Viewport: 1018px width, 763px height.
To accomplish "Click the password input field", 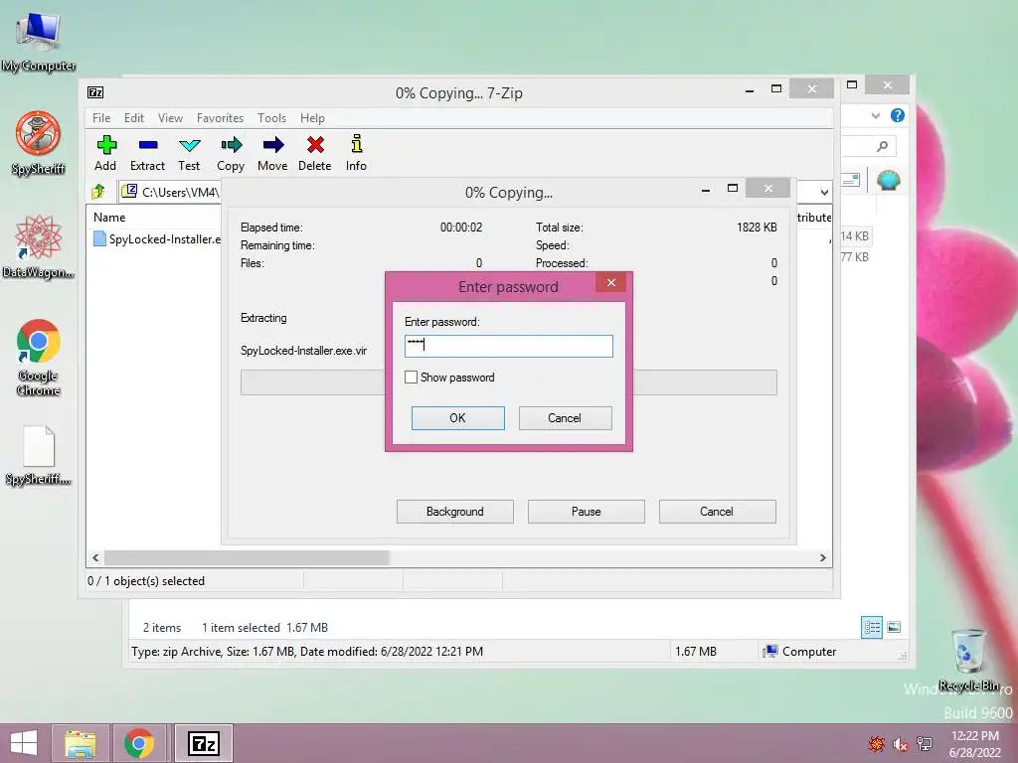I will pyautogui.click(x=508, y=346).
